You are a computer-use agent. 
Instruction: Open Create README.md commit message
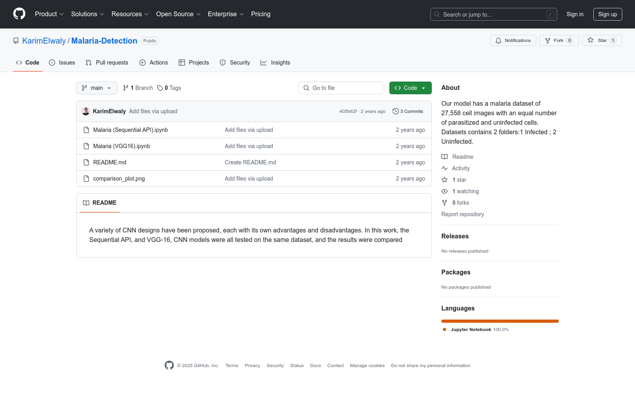[250, 162]
